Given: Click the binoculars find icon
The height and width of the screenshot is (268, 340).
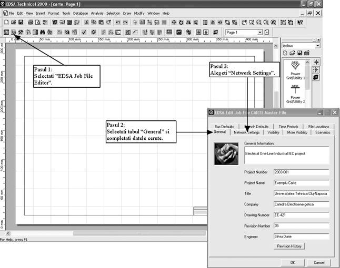Looking at the screenshot, I should tap(43, 32).
